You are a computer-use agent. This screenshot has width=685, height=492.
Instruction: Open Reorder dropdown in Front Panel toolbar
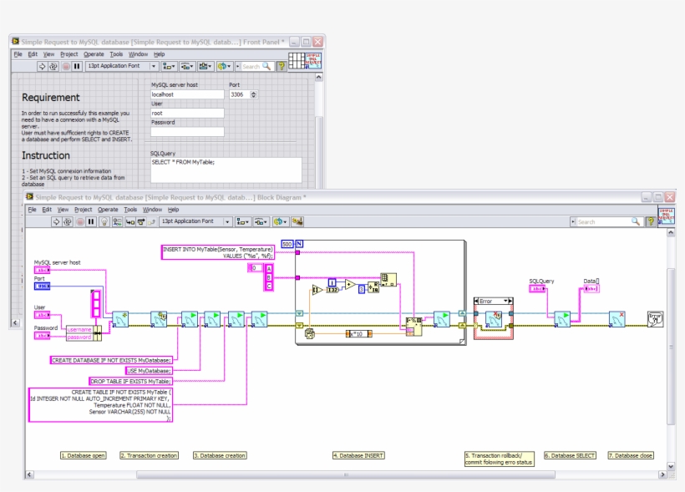pyautogui.click(x=224, y=67)
